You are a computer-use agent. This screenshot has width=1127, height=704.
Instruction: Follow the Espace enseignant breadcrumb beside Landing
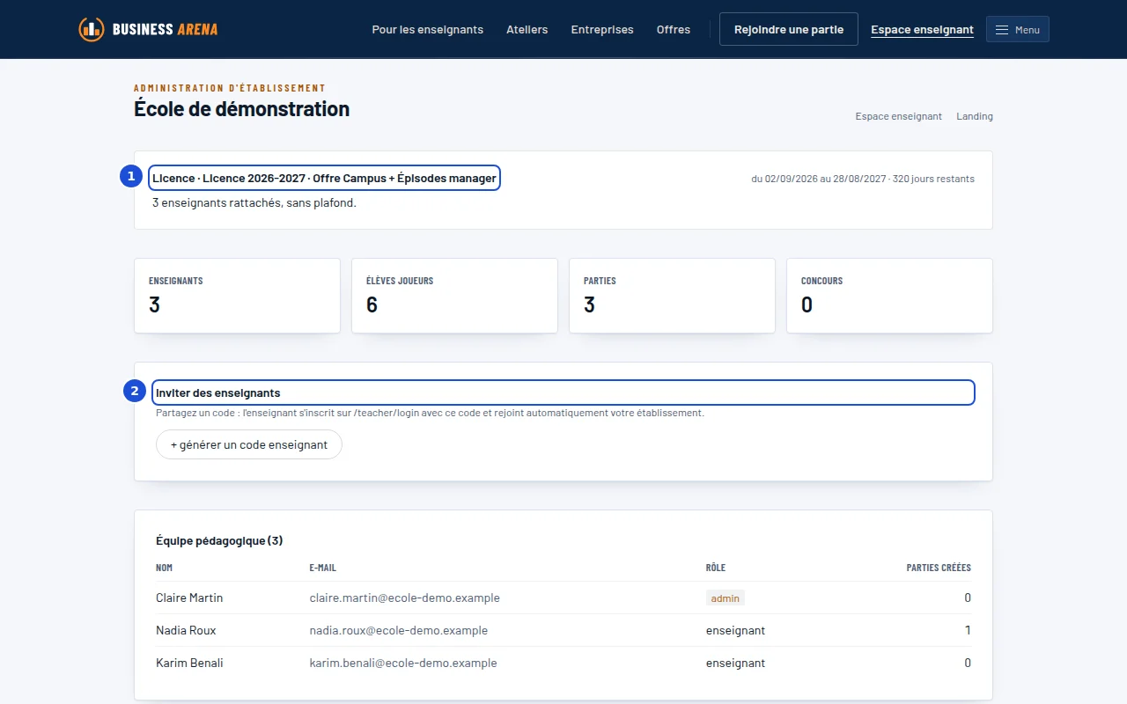click(x=899, y=116)
